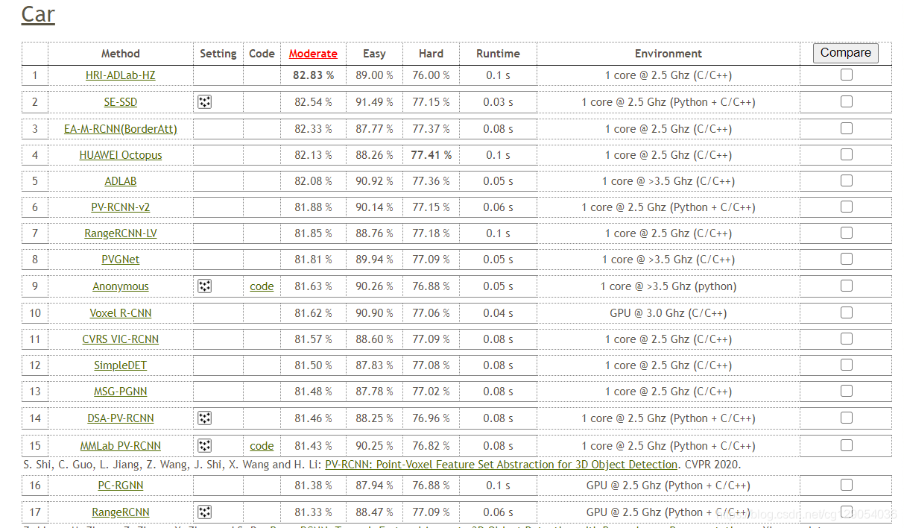Check the HUAWEI Octopus compare box
Image resolution: width=904 pixels, height=528 pixels.
click(x=847, y=154)
